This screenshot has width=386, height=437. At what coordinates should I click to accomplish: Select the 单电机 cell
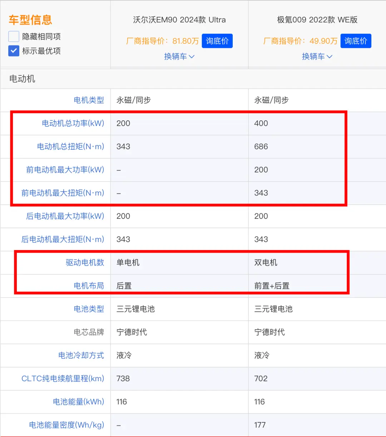[128, 263]
